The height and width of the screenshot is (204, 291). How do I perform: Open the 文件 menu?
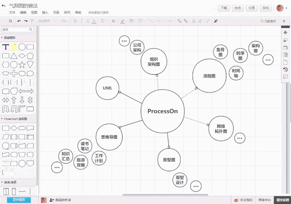(12, 12)
